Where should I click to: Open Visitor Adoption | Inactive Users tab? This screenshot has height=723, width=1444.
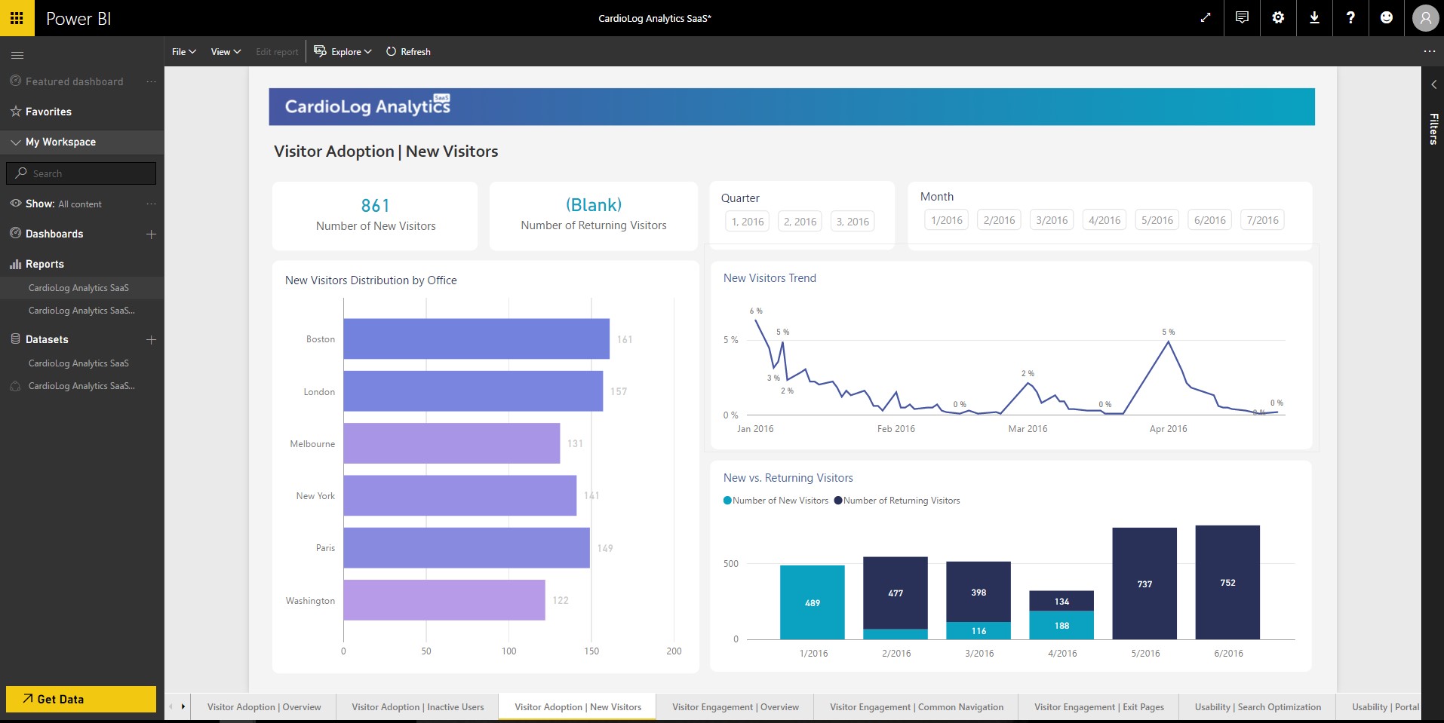pyautogui.click(x=418, y=707)
